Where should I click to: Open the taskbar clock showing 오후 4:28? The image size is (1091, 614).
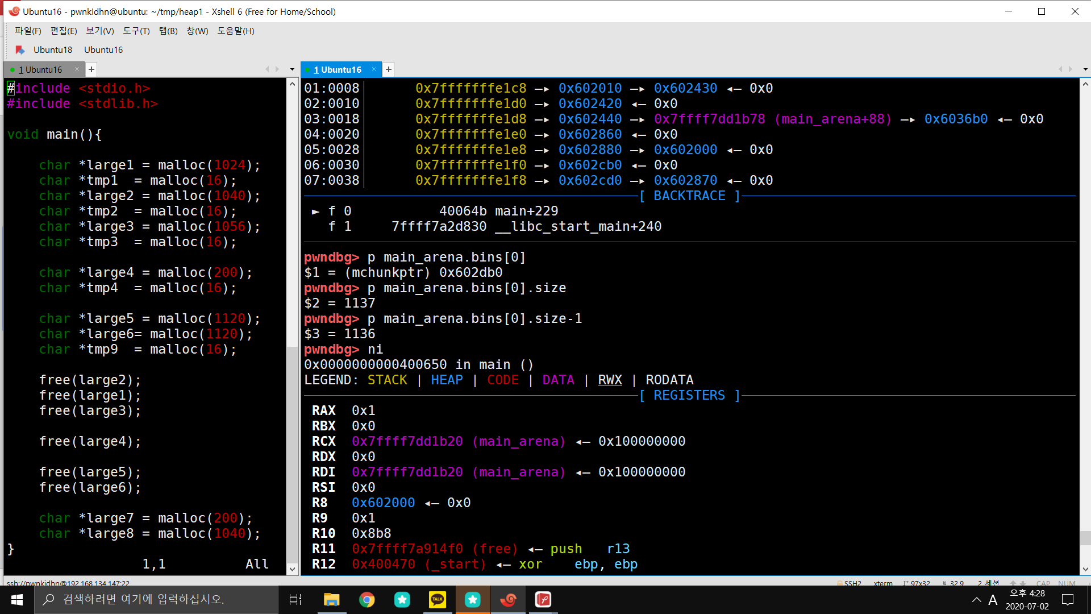[1027, 600]
